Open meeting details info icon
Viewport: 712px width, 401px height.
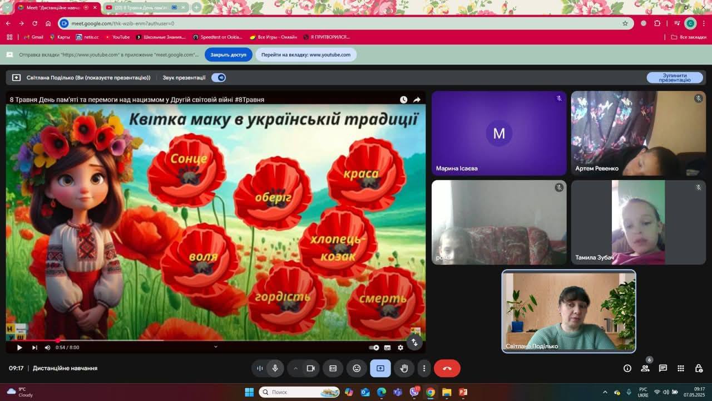pos(627,368)
